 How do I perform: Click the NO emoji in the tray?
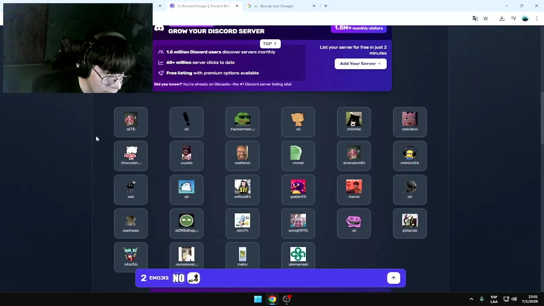pyautogui.click(x=179, y=278)
